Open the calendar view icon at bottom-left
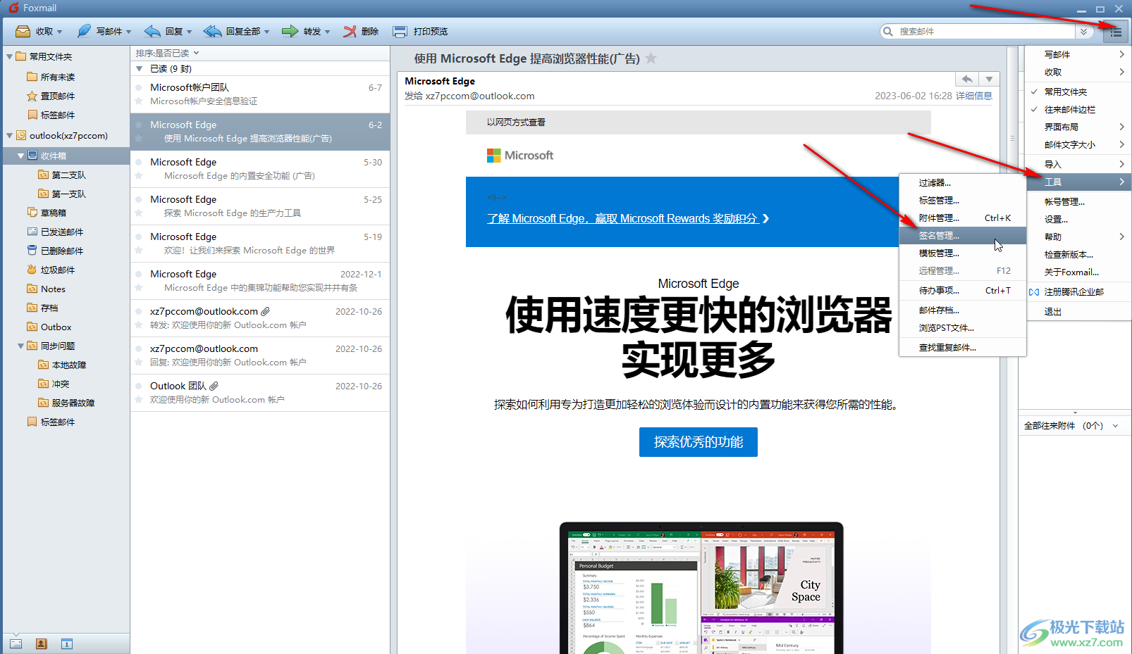 click(x=67, y=643)
